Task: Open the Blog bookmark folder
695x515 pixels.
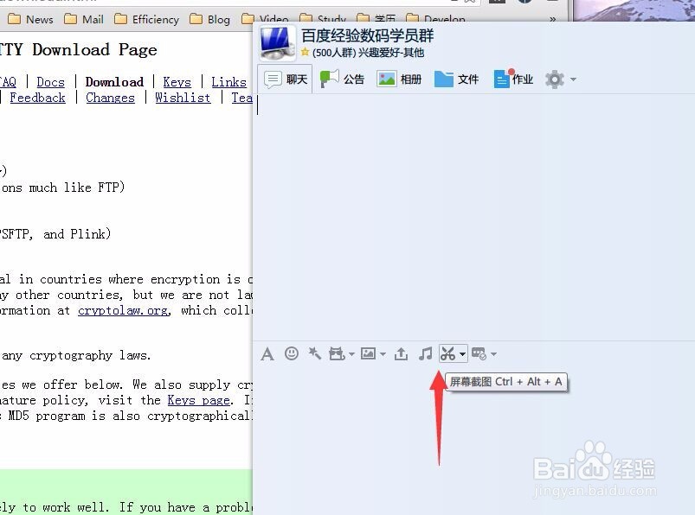Action: pyautogui.click(x=210, y=19)
